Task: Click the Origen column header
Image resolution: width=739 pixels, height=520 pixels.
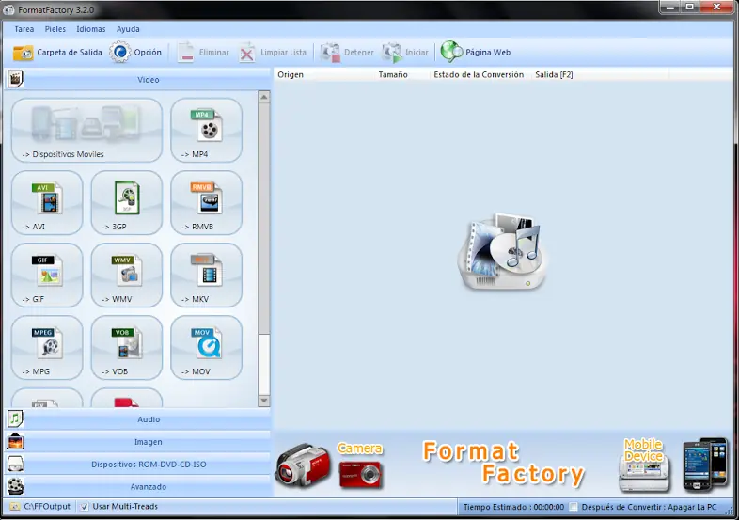Action: (x=324, y=74)
